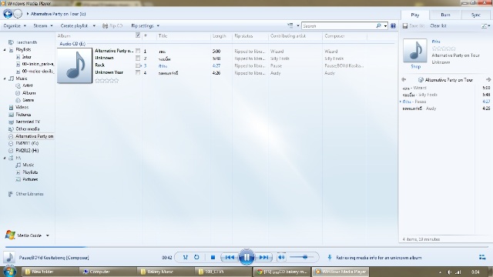Image resolution: width=493 pixels, height=277 pixels.
Task: Open the Recorded TV library
Action: (28, 122)
